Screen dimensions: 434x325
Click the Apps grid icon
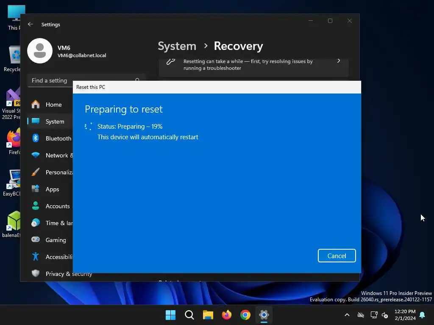[36, 189]
